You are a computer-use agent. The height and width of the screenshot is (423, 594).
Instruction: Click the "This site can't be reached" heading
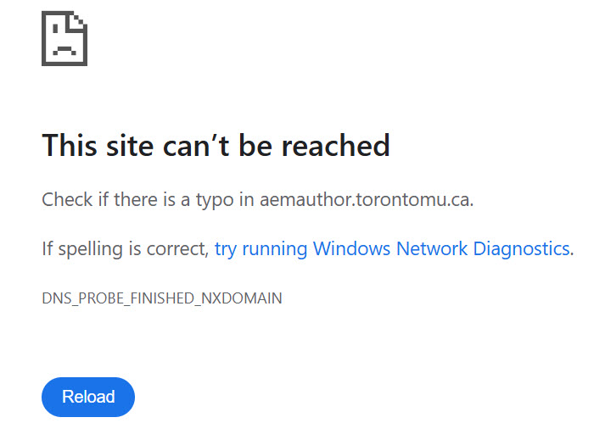click(216, 145)
